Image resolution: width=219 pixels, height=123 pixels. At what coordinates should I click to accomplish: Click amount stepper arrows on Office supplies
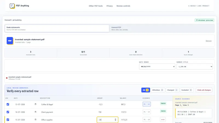[115, 120]
